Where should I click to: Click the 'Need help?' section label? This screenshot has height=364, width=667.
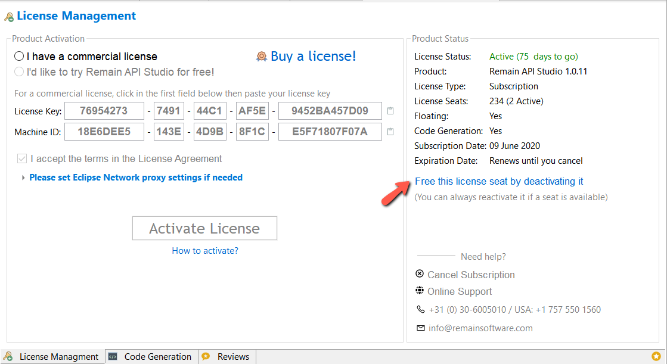[483, 256]
